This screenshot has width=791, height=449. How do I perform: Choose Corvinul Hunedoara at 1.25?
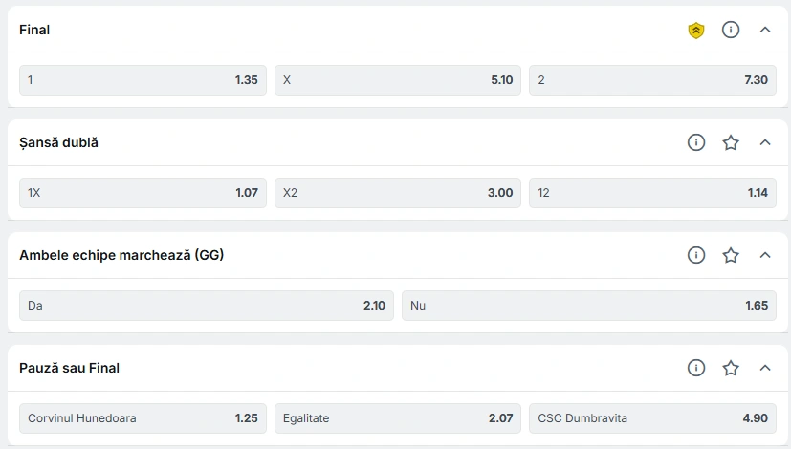point(143,418)
